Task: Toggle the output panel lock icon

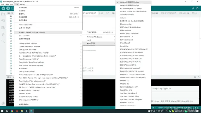Action: point(198,77)
